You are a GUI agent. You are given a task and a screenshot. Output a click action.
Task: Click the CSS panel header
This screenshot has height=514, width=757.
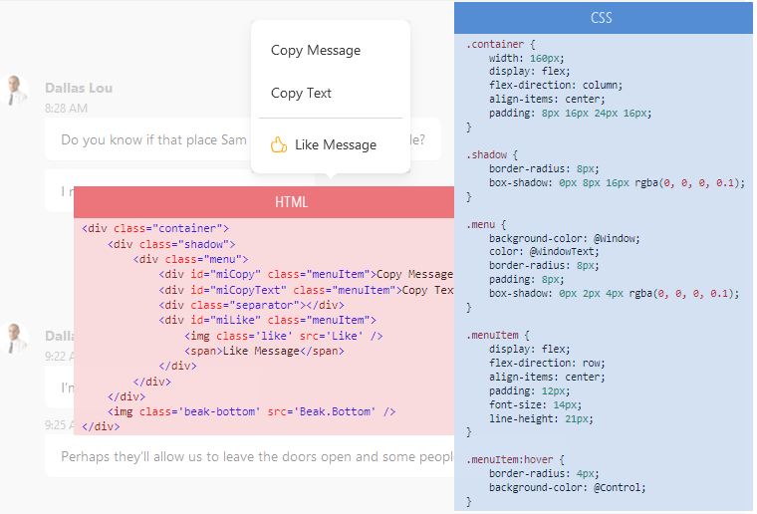[x=604, y=18]
